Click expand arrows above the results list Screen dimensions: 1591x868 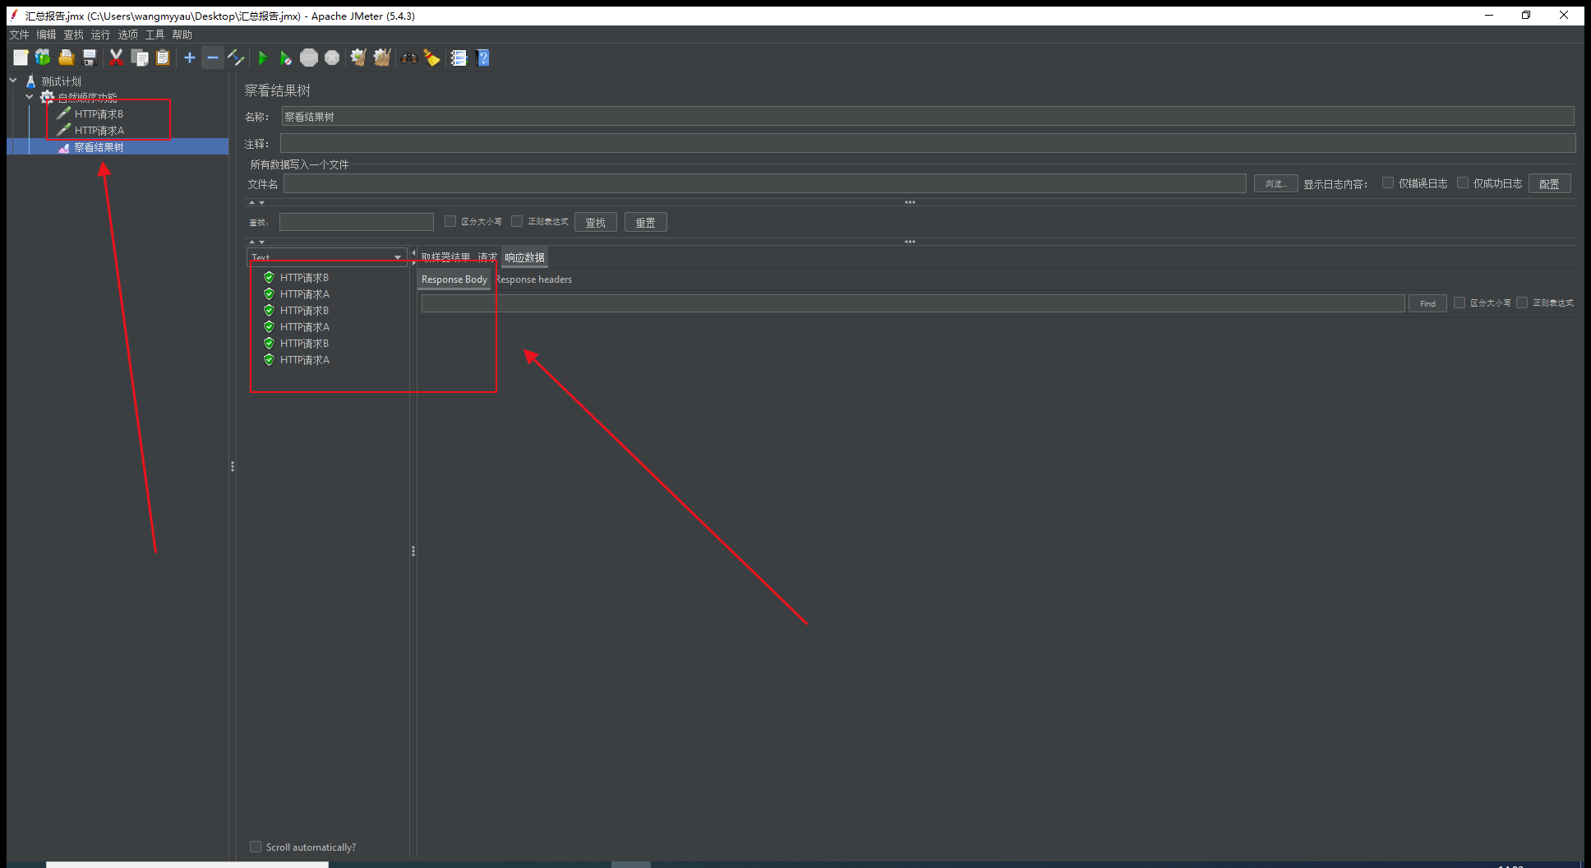click(256, 242)
